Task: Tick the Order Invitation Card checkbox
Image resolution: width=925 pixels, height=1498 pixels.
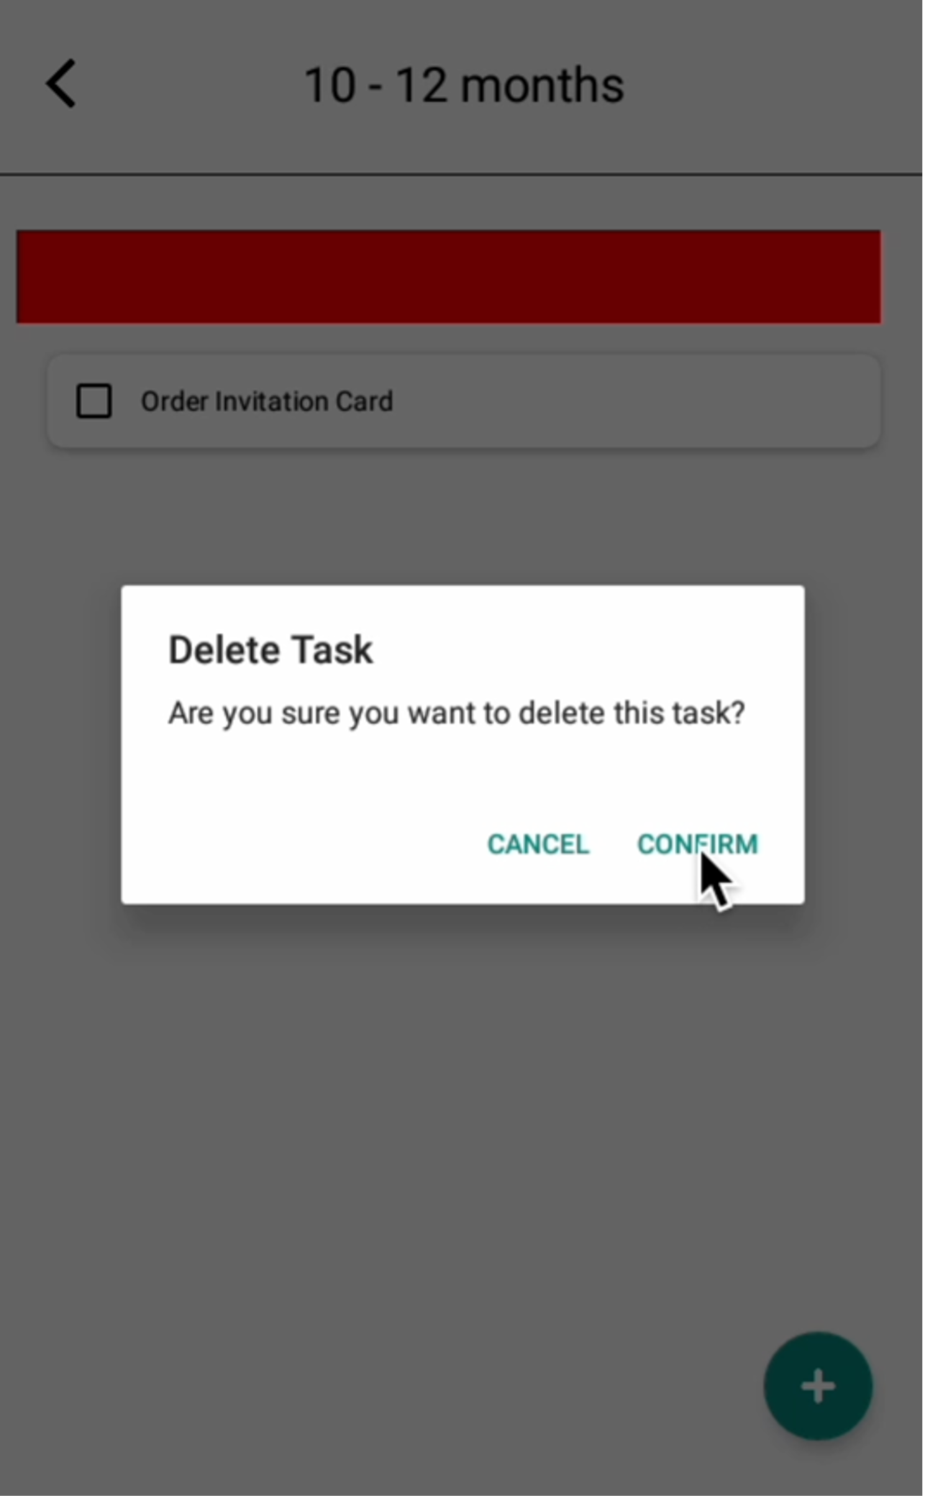Action: pos(94,401)
